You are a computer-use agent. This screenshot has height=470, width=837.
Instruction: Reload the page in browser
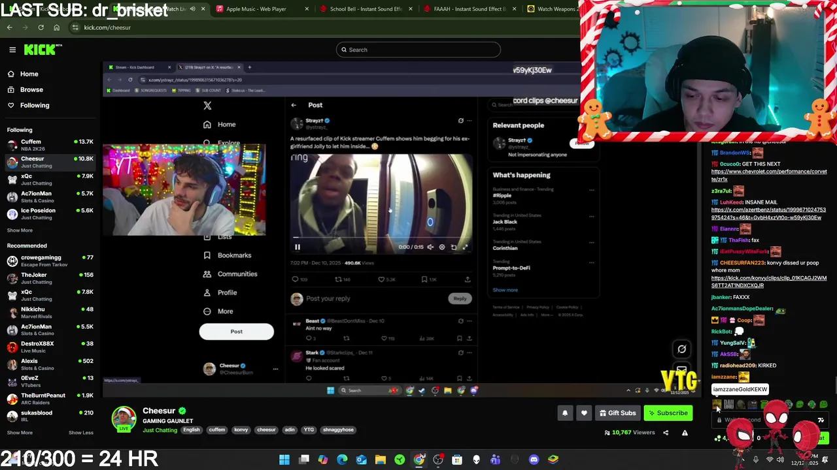tap(41, 27)
